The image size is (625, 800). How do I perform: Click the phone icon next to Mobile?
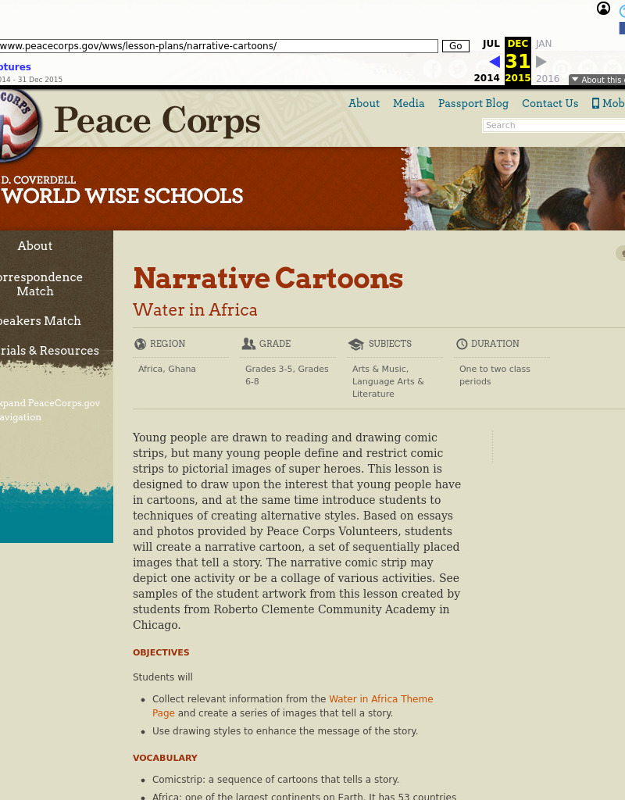595,103
